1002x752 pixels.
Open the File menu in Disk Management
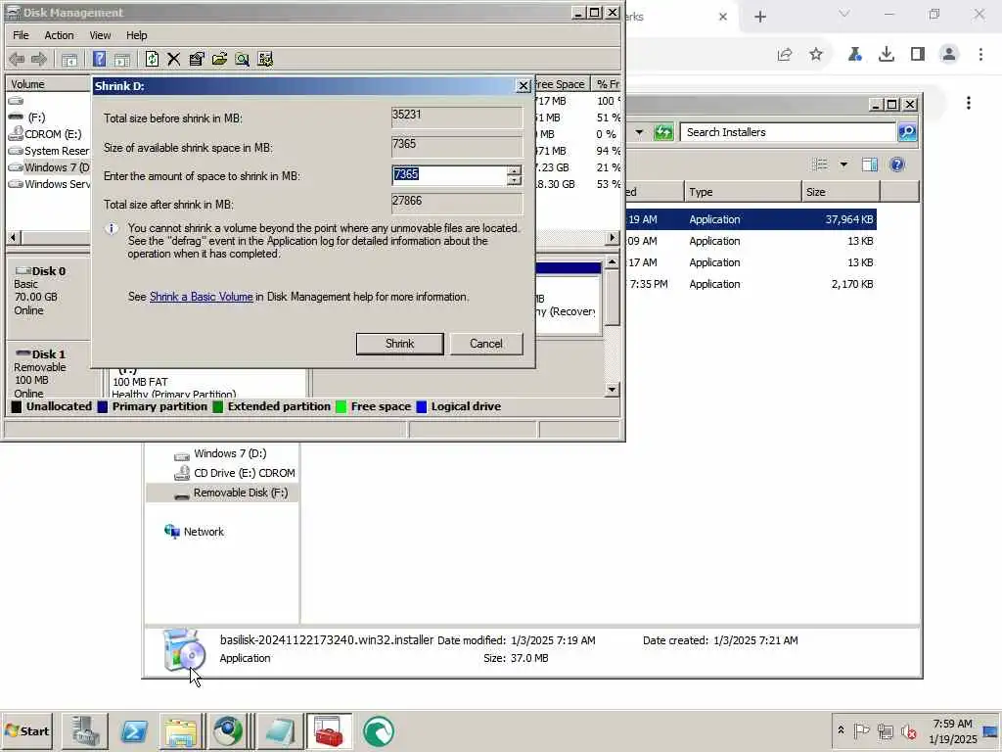pyautogui.click(x=21, y=35)
